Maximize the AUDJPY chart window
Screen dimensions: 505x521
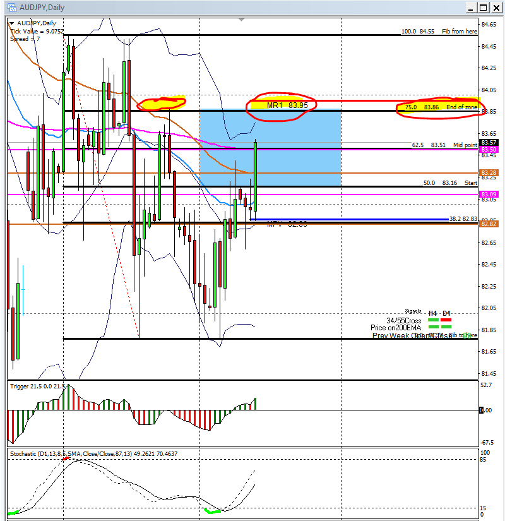[483, 8]
